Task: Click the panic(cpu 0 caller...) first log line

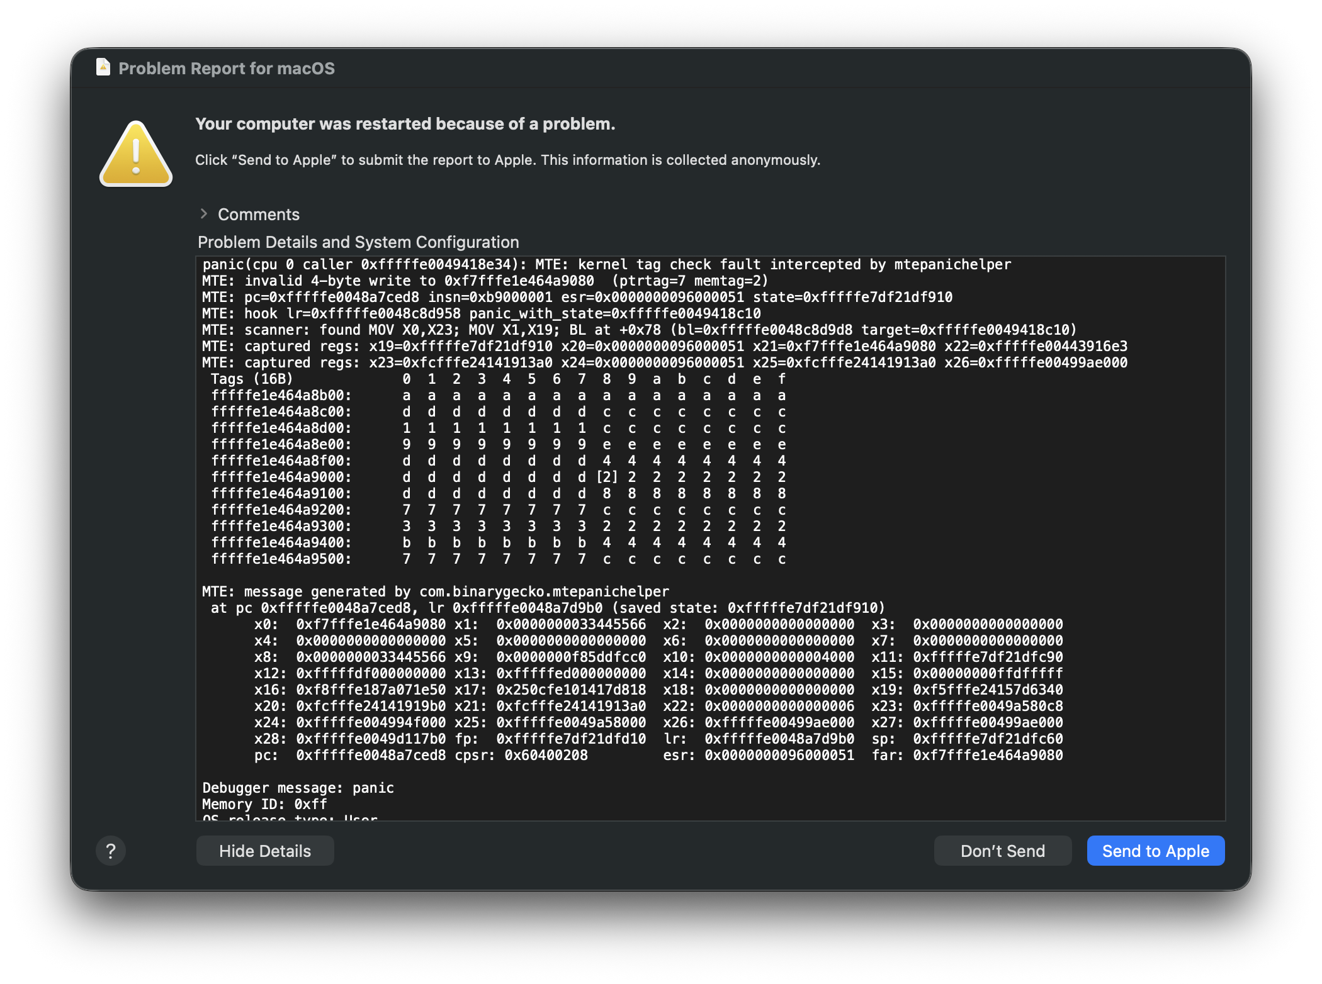Action: (x=607, y=265)
